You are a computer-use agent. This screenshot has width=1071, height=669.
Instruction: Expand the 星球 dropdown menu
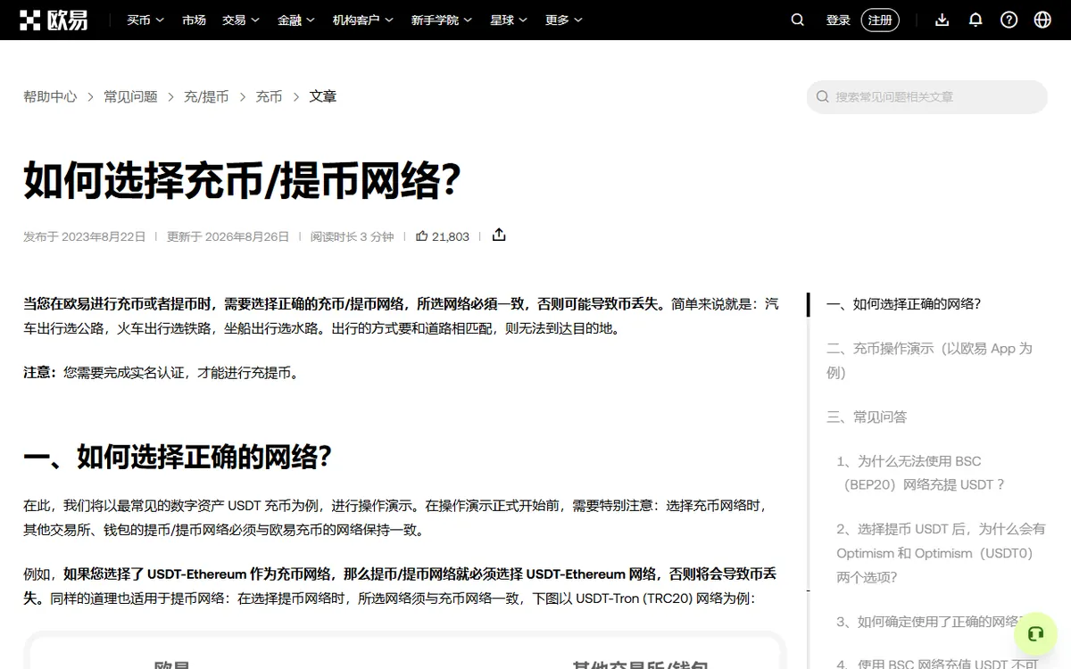[509, 20]
